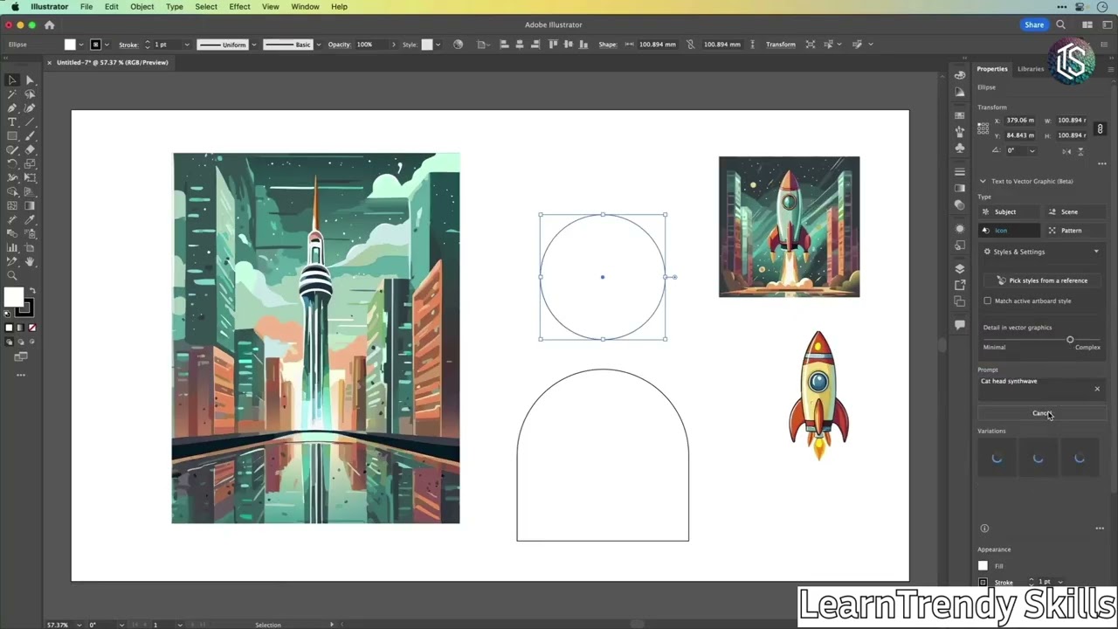The image size is (1118, 629).
Task: Toggle constrain width and height proportions
Action: point(1101,128)
